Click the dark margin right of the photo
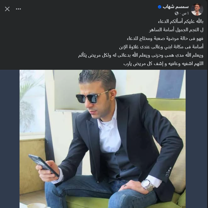 point(196,139)
